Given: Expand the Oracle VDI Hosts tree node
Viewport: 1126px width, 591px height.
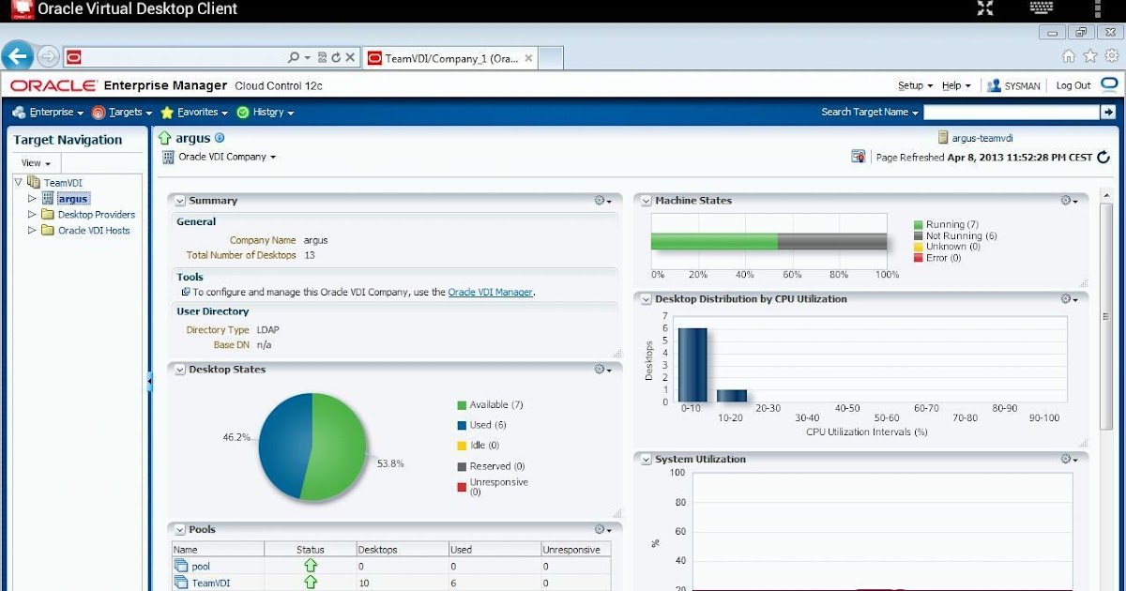Looking at the screenshot, I should [32, 230].
